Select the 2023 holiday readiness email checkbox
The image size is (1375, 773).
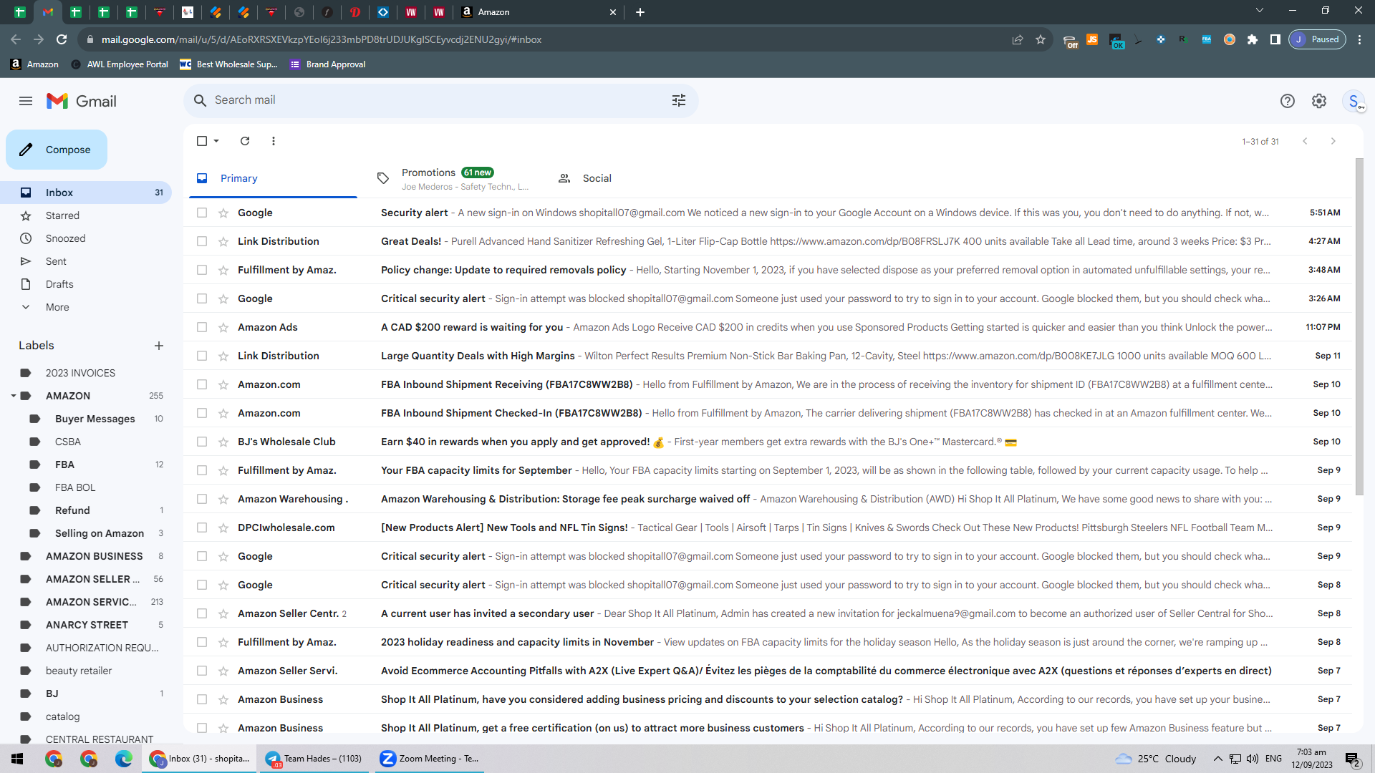tap(202, 642)
